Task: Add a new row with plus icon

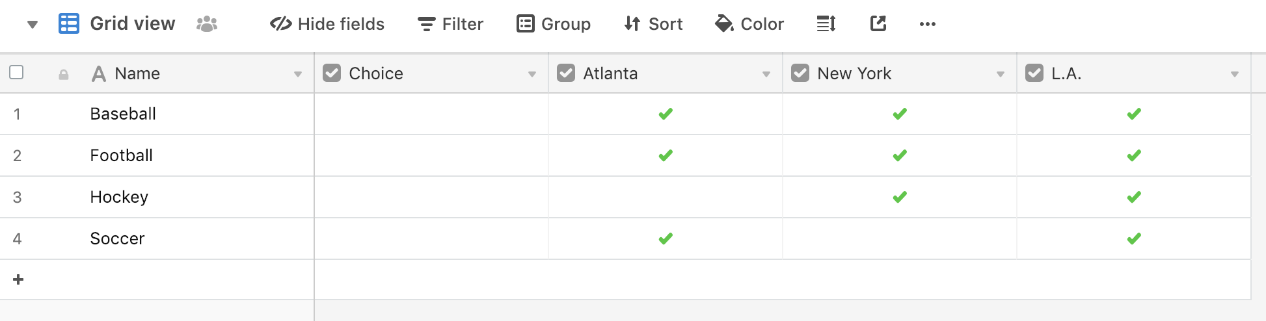Action: tap(18, 279)
